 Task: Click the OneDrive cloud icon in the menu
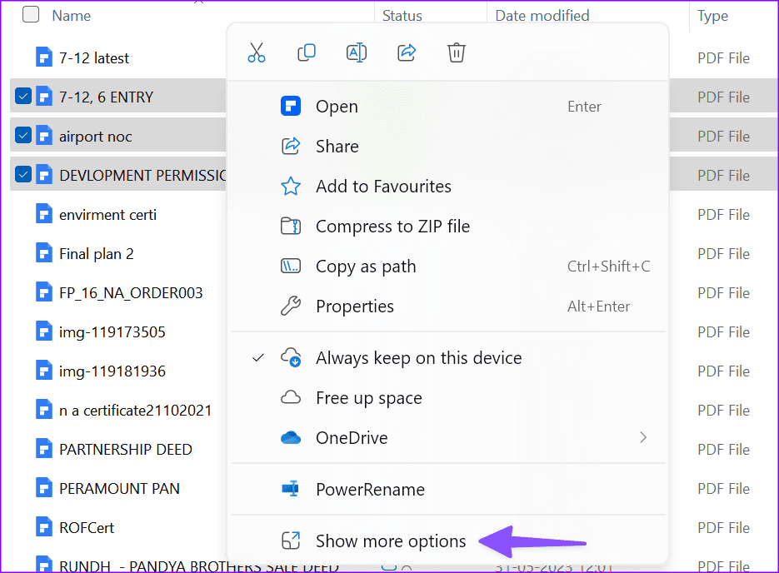point(291,437)
